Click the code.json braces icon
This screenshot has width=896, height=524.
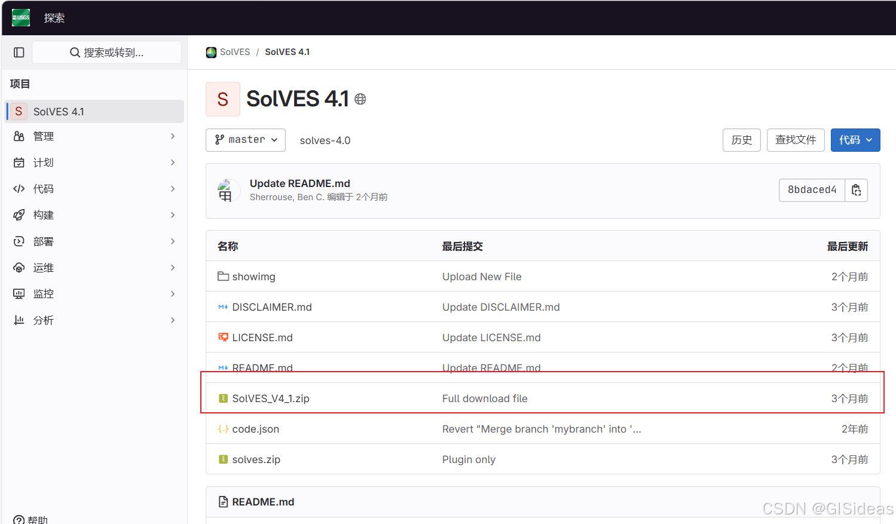[x=223, y=429]
